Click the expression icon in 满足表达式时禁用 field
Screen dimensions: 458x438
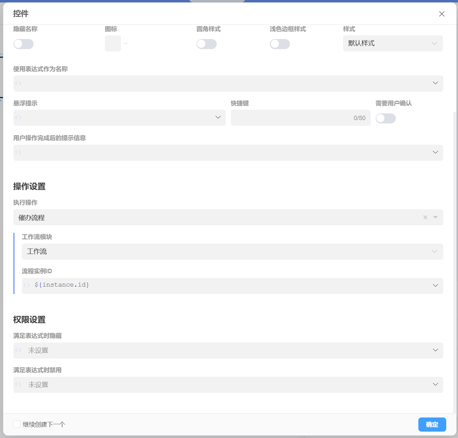pyautogui.click(x=18, y=385)
